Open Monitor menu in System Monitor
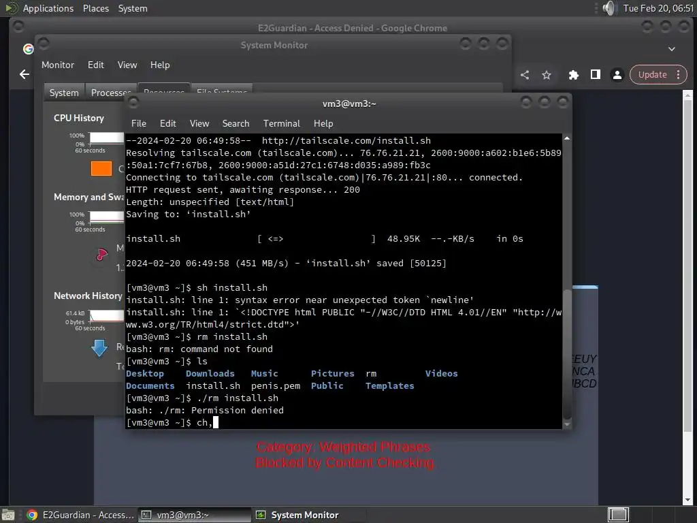 [58, 65]
